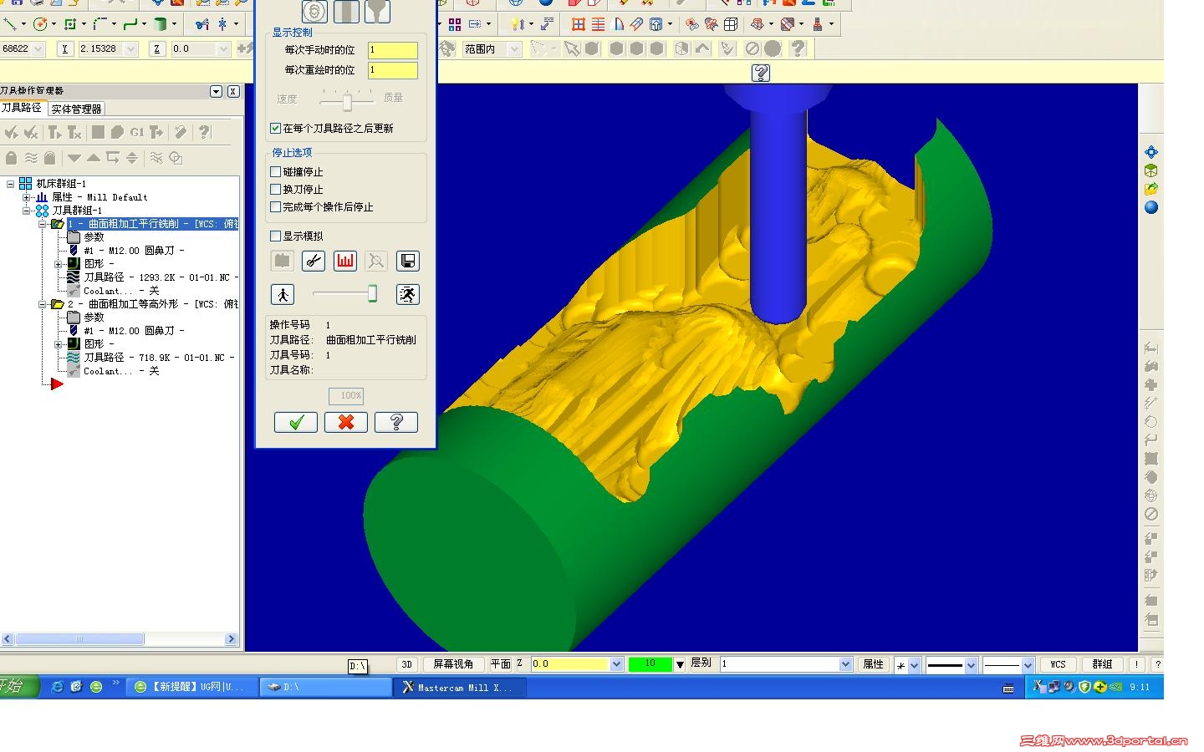This screenshot has width=1204, height=752.
Task: Enable 显示模拟 checkbox
Action: (x=275, y=236)
